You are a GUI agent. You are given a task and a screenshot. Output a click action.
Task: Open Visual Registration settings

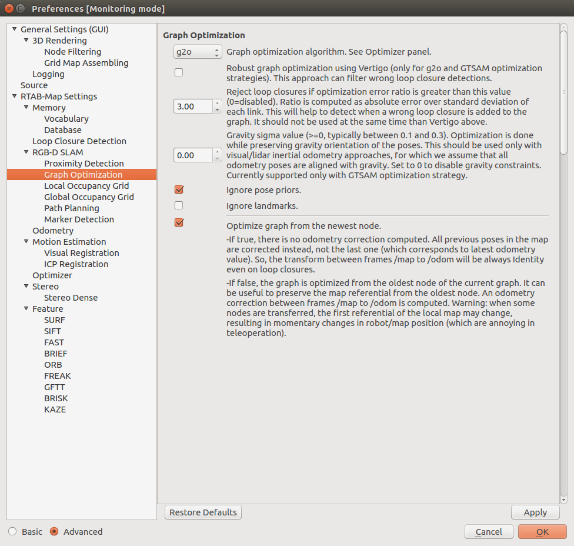(x=82, y=252)
